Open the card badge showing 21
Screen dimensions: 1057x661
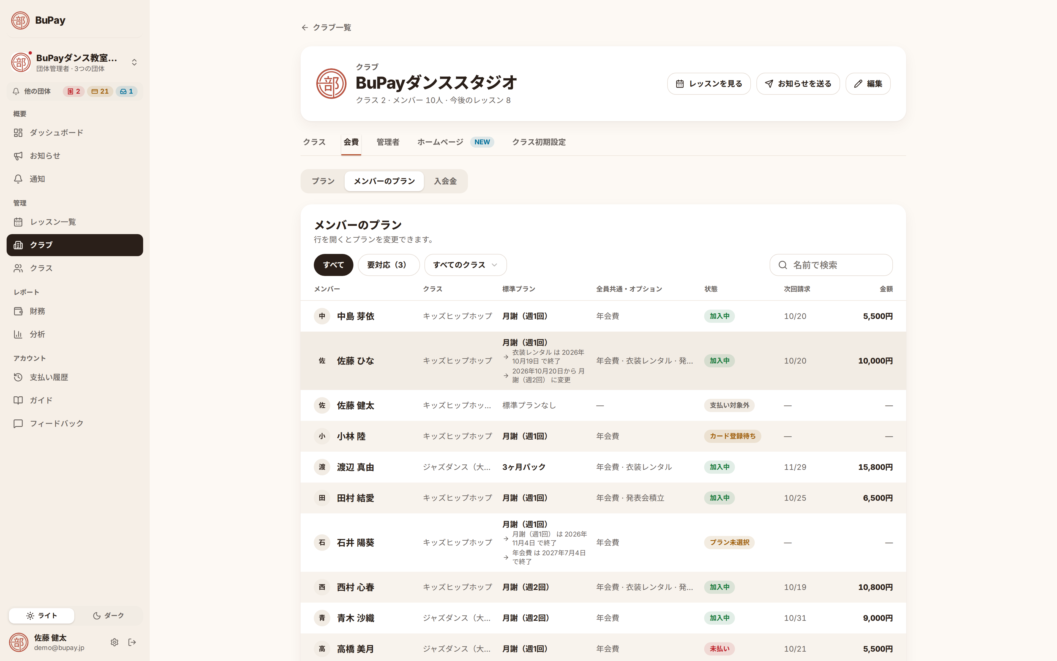coord(100,91)
